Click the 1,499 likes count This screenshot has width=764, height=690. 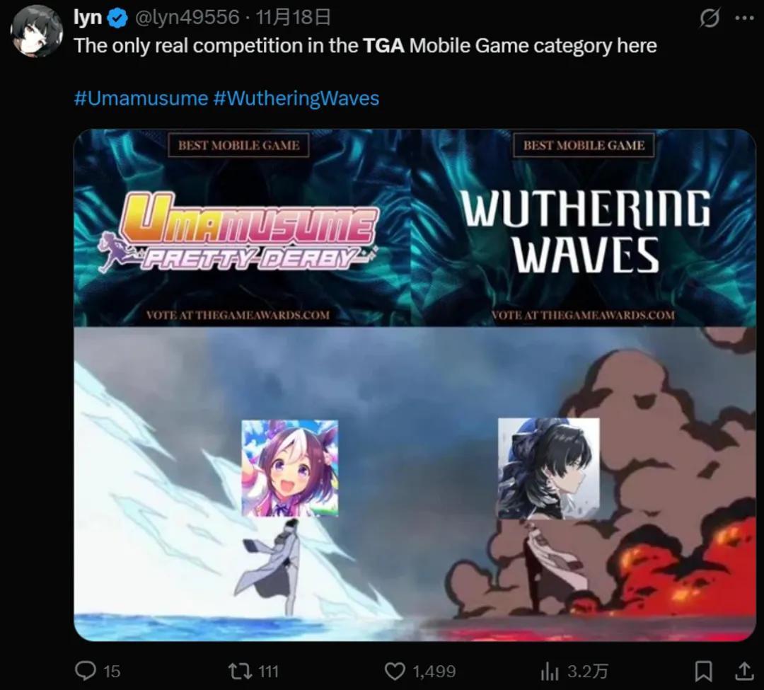pyautogui.click(x=434, y=672)
